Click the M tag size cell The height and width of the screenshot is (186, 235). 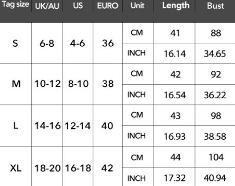click(x=15, y=84)
